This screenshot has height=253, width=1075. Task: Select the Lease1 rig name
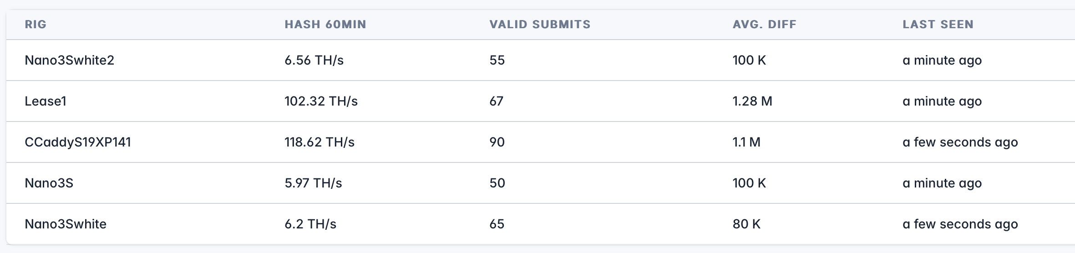[x=46, y=101]
